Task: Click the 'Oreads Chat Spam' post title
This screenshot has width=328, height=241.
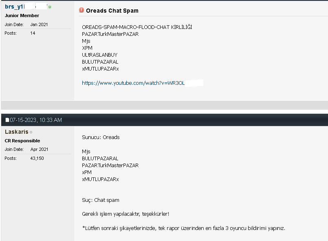Action: (x=112, y=11)
